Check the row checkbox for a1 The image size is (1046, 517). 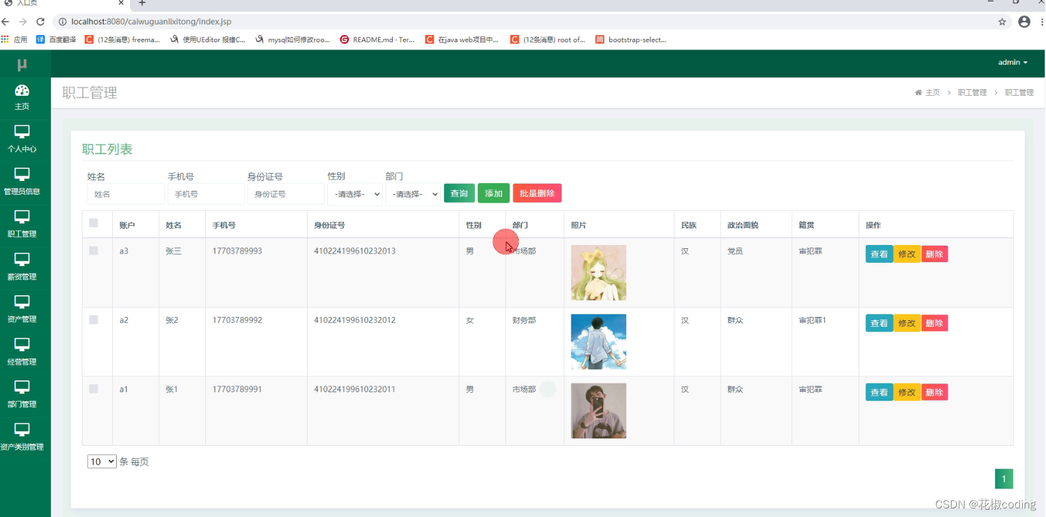pyautogui.click(x=94, y=389)
